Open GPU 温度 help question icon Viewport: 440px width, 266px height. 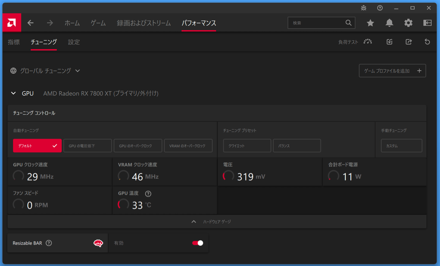(x=148, y=194)
